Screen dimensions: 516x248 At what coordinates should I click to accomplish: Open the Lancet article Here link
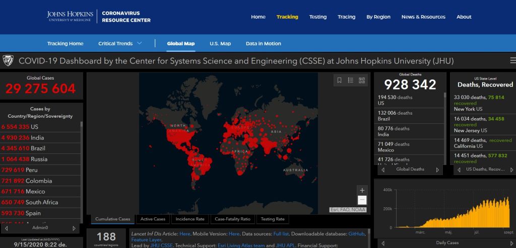[x=184, y=234]
